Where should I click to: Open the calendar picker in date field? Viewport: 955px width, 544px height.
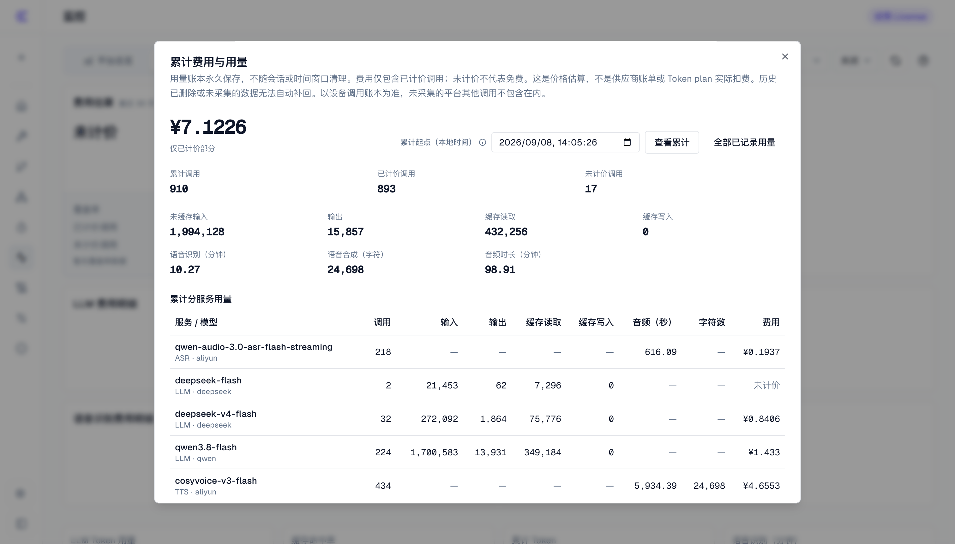coord(627,142)
